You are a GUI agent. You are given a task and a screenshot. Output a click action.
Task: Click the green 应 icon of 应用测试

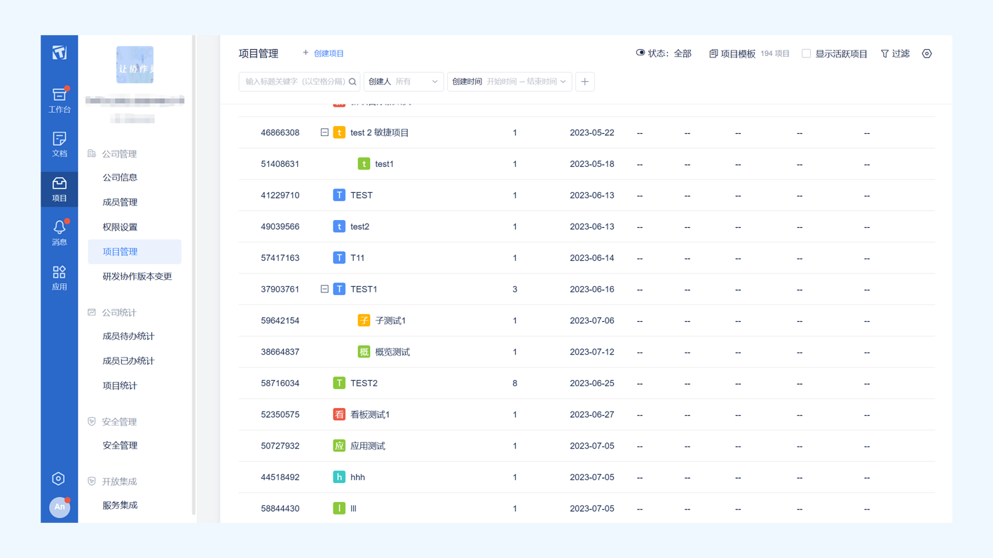pos(339,446)
